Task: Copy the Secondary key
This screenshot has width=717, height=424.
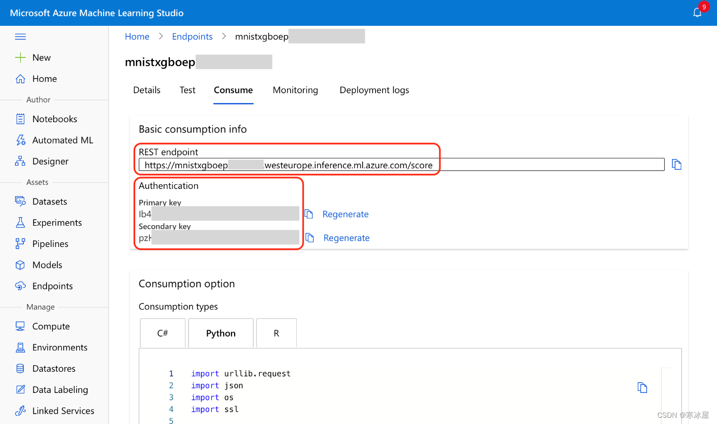Action: pos(310,238)
